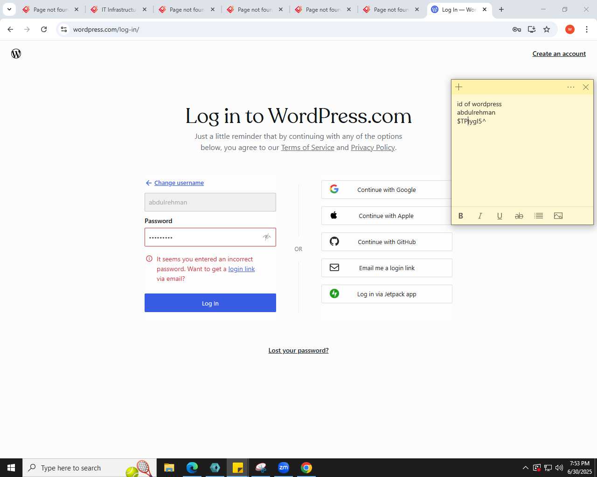Open a new tab with plus button

click(x=501, y=9)
